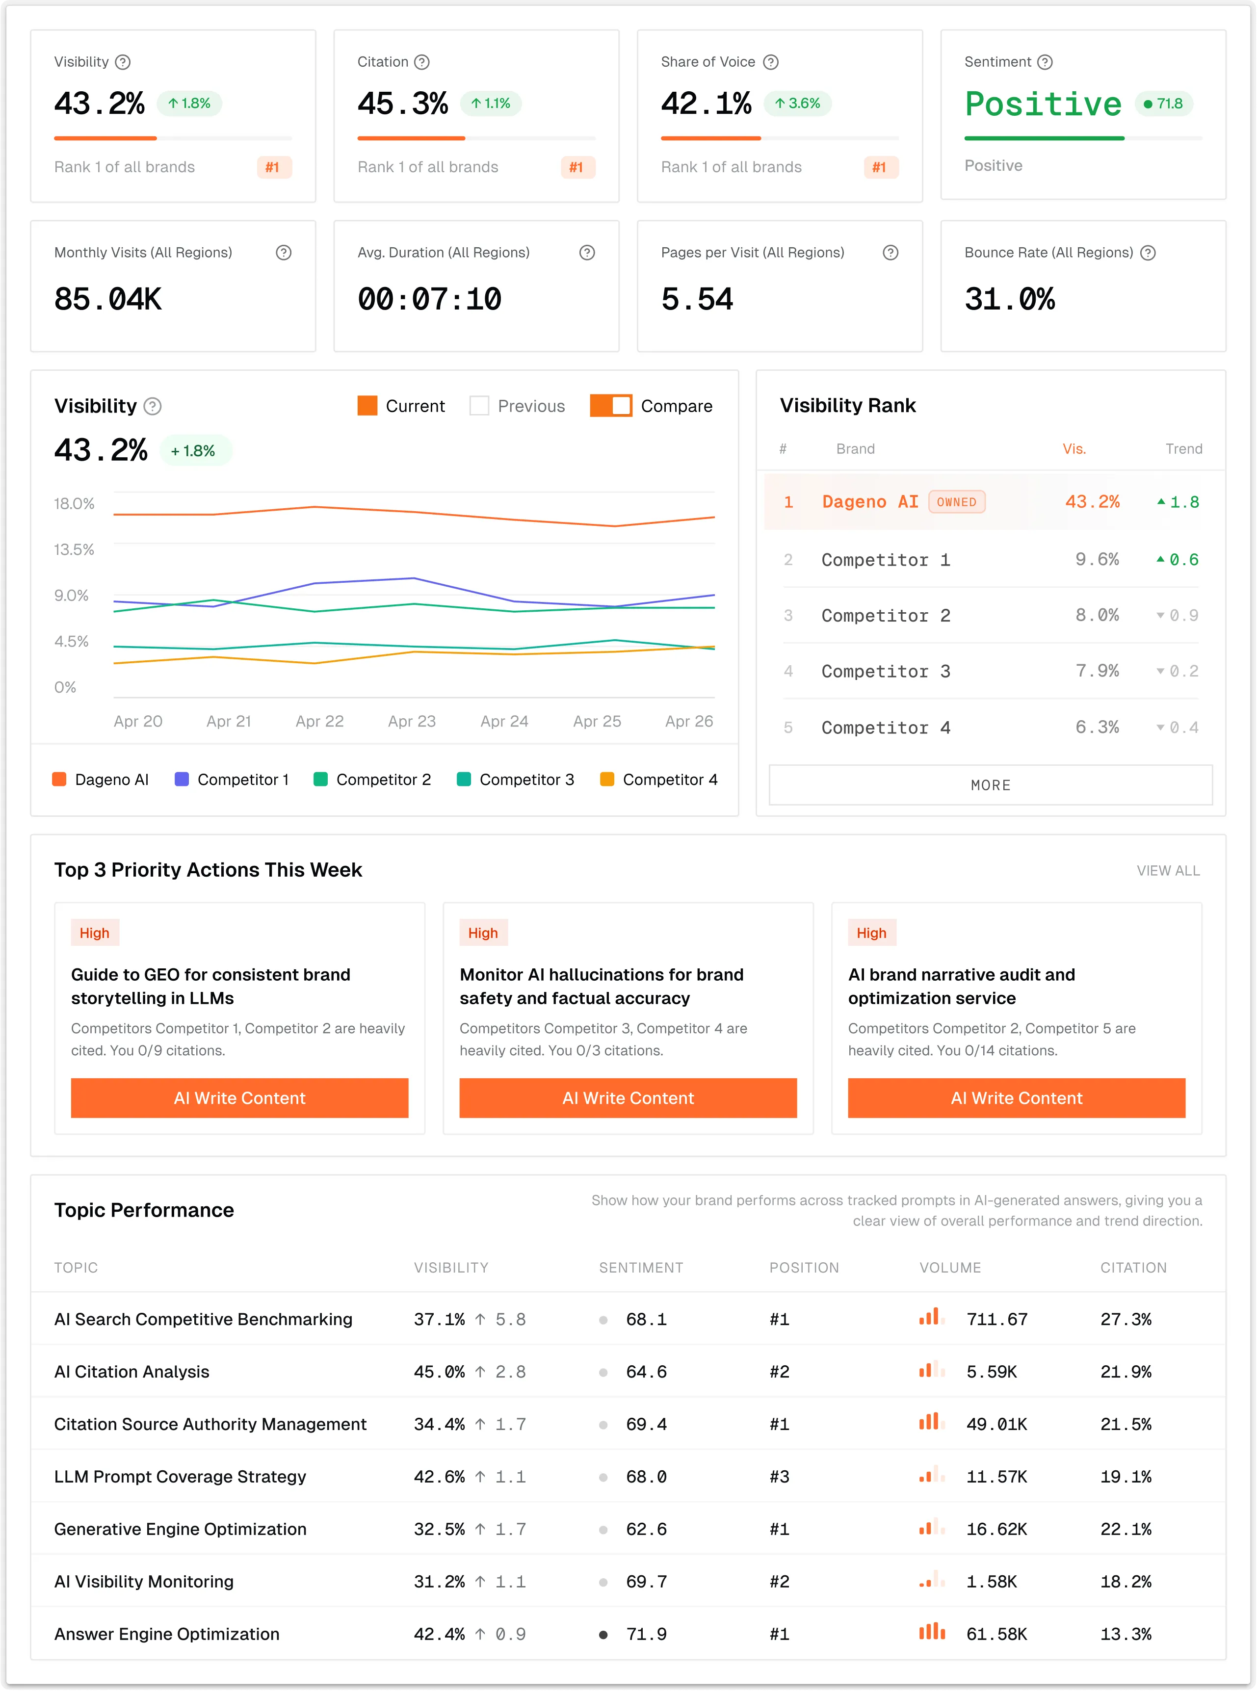
Task: Toggle Competitor 2 in chart legend
Action: [x=372, y=780]
